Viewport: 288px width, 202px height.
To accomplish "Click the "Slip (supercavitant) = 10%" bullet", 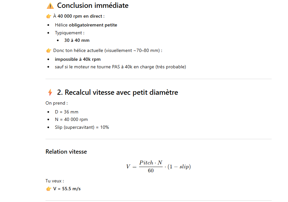I will point(82,127).
